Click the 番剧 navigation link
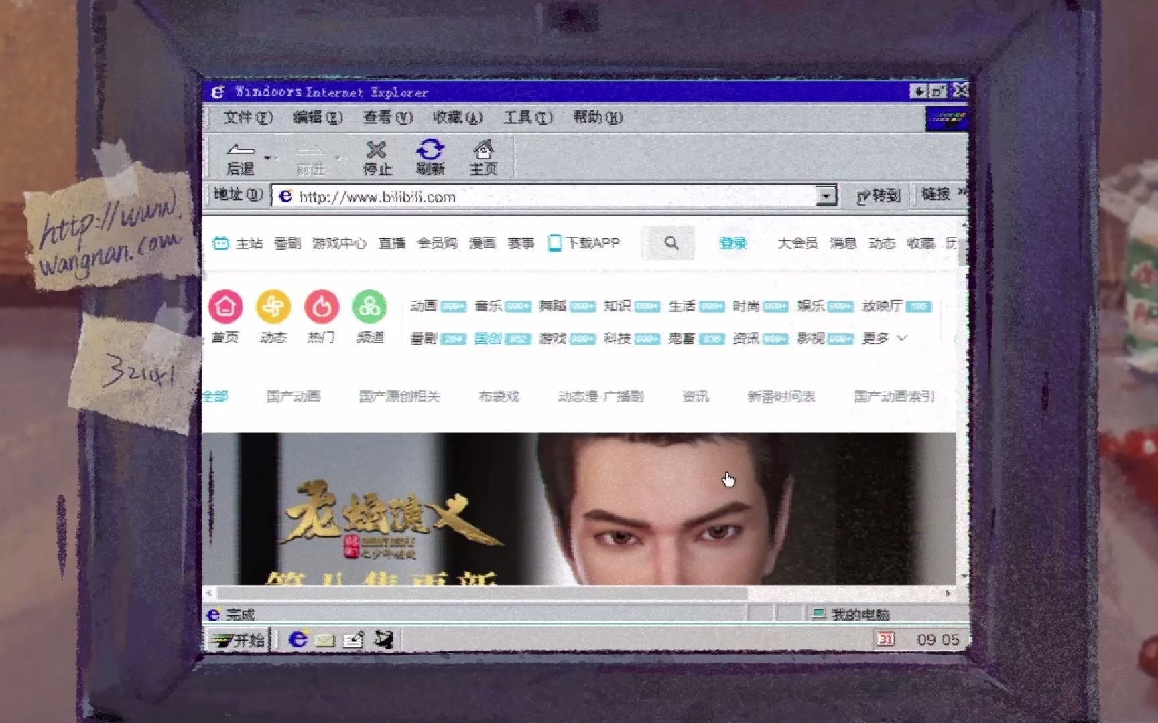1158x723 pixels. 287,243
